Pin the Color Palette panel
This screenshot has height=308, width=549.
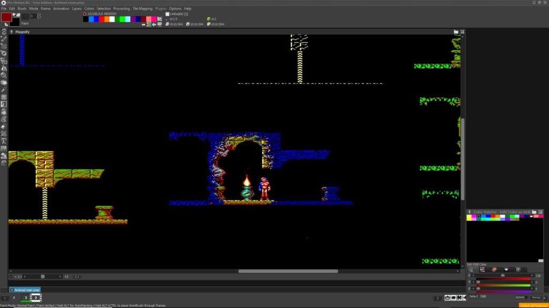[470, 212]
